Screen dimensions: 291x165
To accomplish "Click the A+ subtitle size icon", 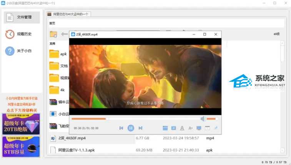I will pos(190,128).
